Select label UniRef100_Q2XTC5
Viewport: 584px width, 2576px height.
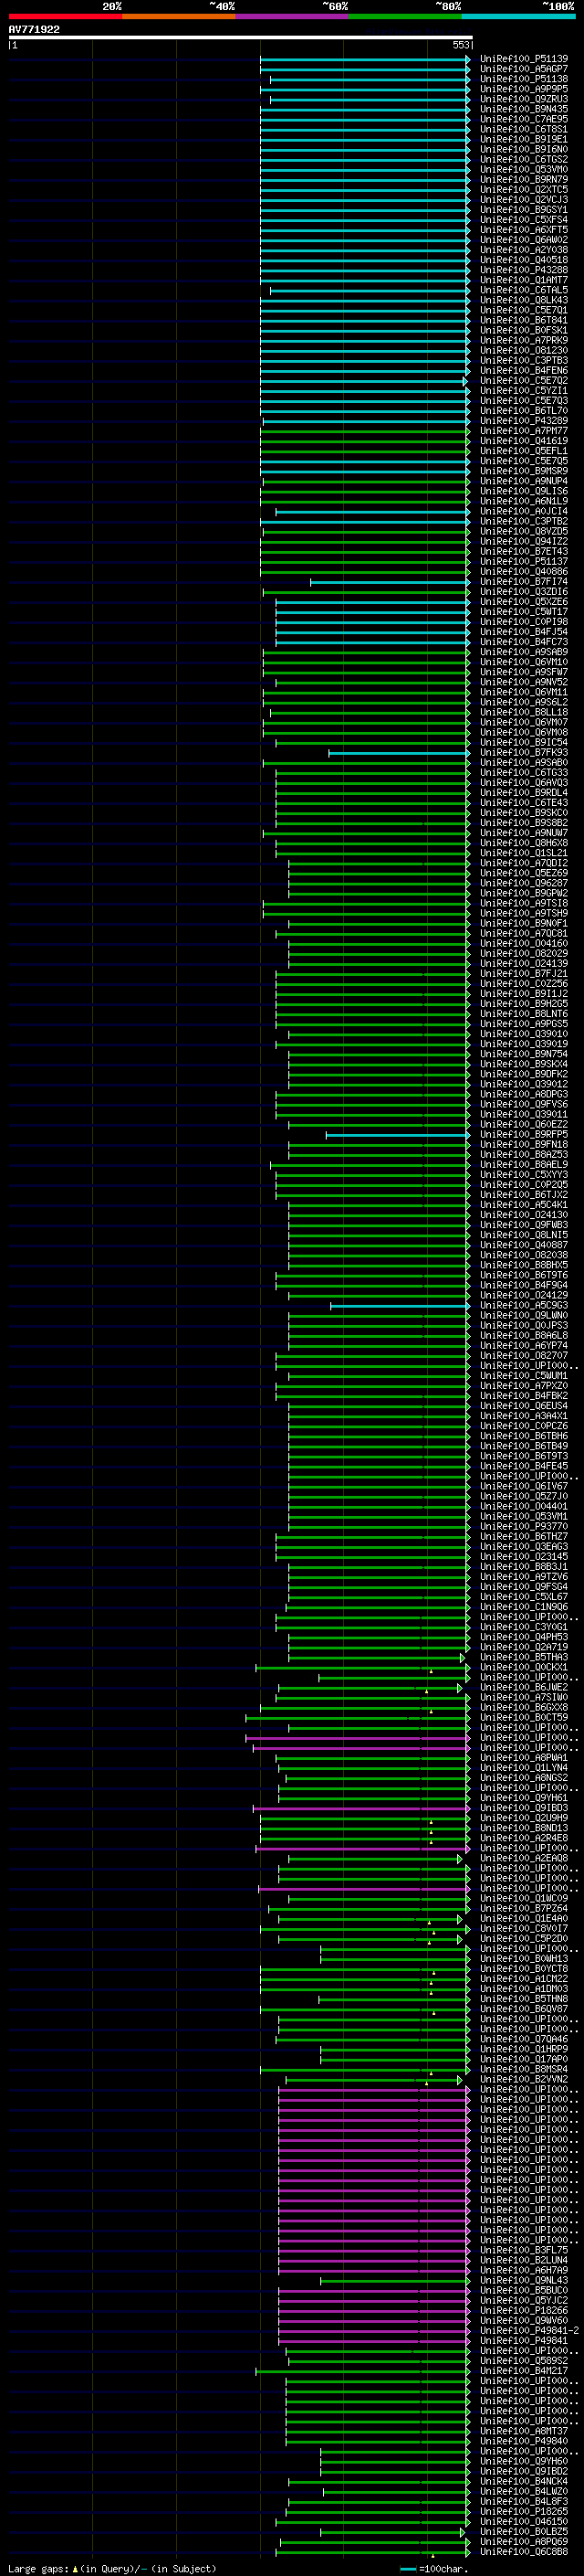(524, 189)
